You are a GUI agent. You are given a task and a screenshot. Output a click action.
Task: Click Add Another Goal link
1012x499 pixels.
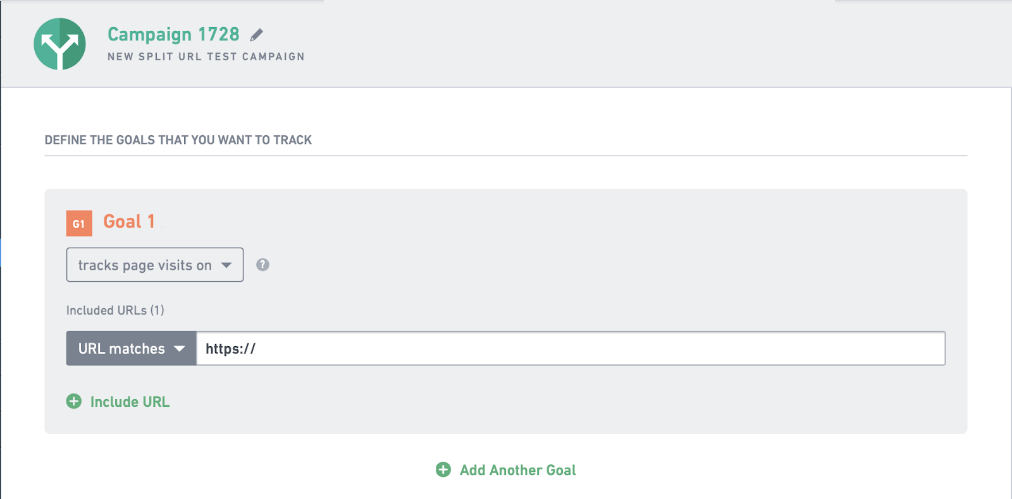517,470
